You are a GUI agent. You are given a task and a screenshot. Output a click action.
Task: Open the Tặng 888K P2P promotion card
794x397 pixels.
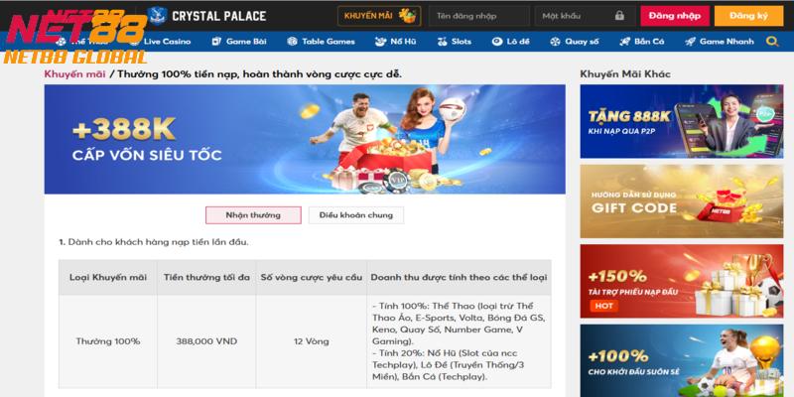[682, 121]
